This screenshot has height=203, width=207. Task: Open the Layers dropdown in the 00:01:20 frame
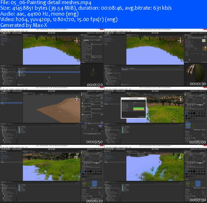point(91,33)
